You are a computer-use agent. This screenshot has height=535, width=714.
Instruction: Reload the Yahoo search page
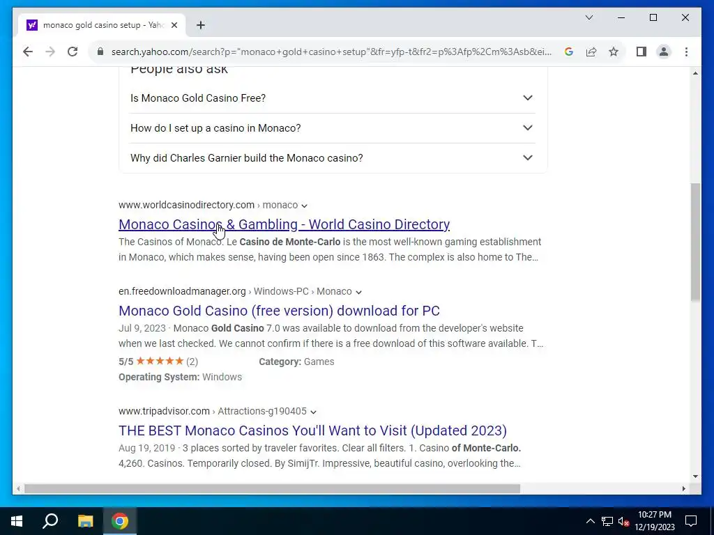click(73, 52)
